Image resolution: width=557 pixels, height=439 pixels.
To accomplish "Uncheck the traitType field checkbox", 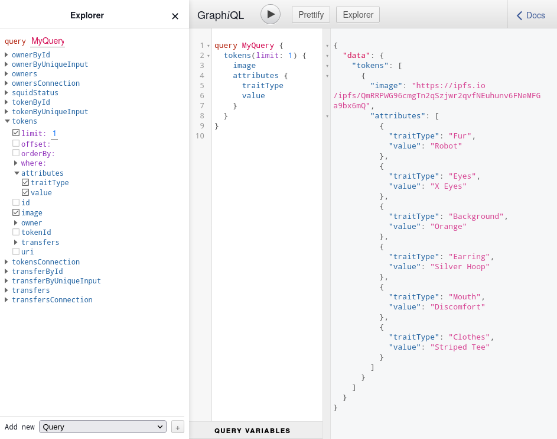I will [x=25, y=182].
